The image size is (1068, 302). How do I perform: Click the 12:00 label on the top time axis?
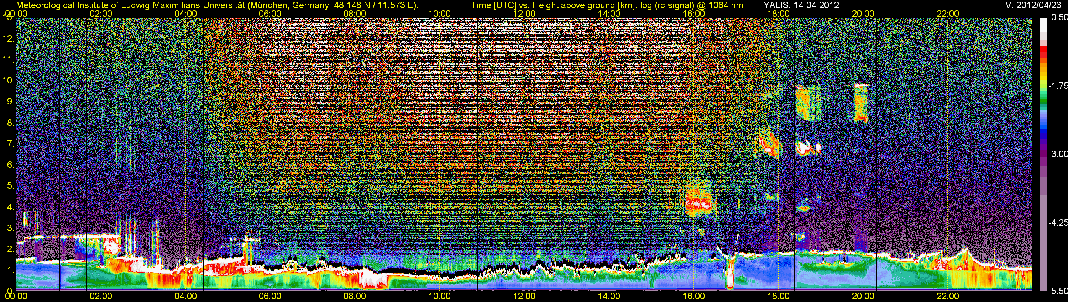(x=524, y=14)
